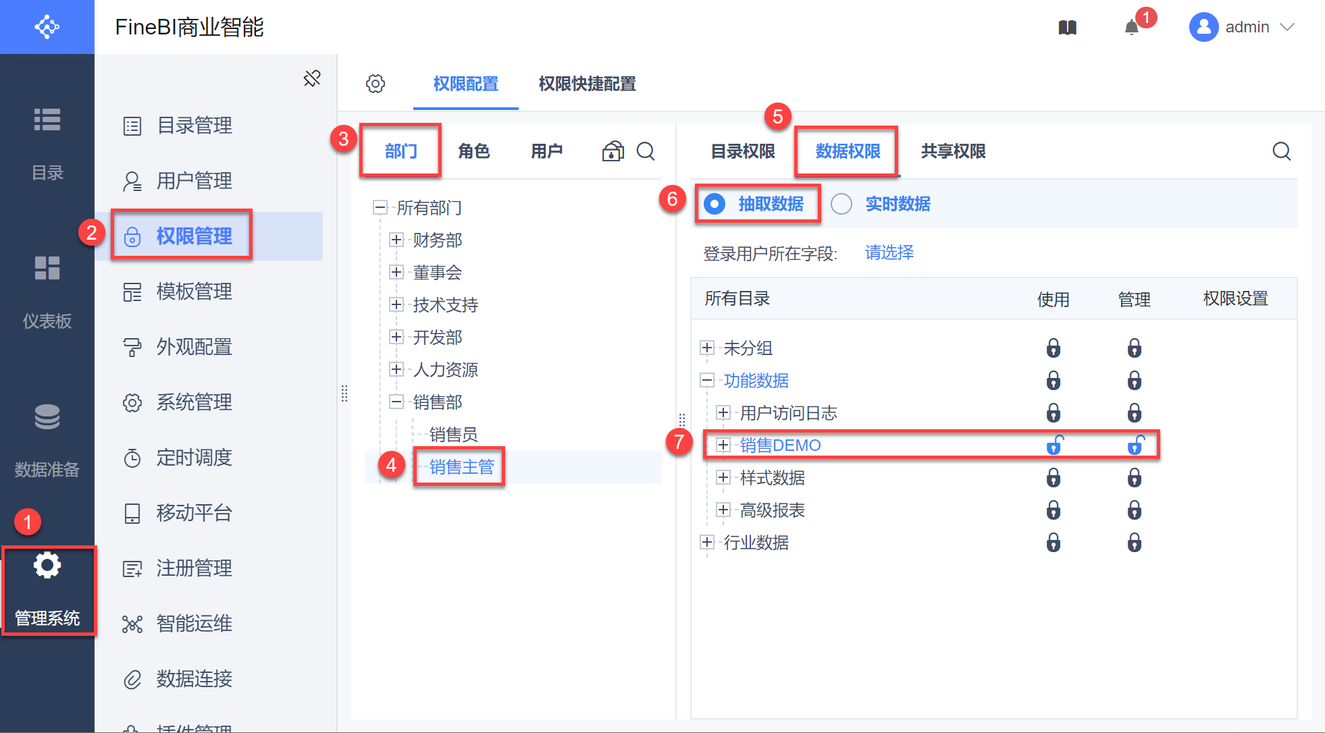
Task: Unpin the sidebar with pin icon
Action: click(312, 78)
